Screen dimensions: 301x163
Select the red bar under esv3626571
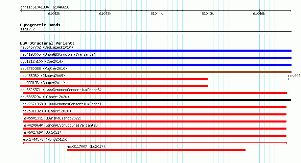coord(155,93)
